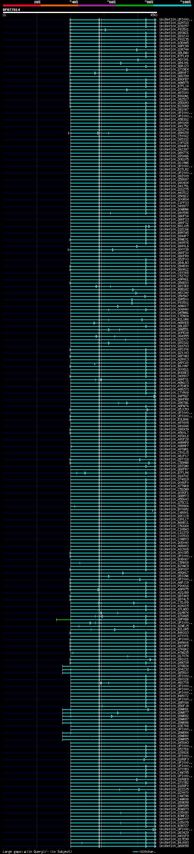Select the UniRef100_B7FLM4 entry

[174, 473]
